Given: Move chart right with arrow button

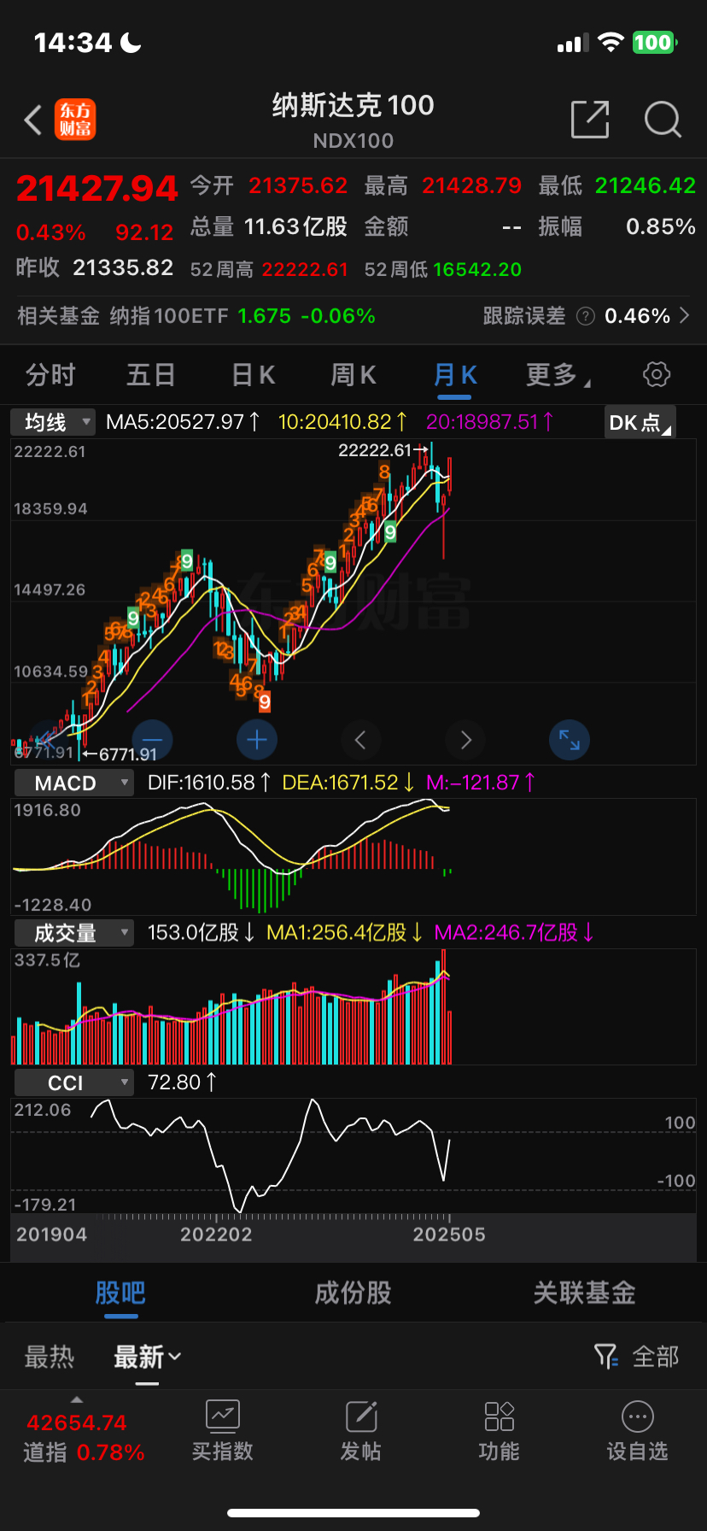Looking at the screenshot, I should (x=465, y=740).
